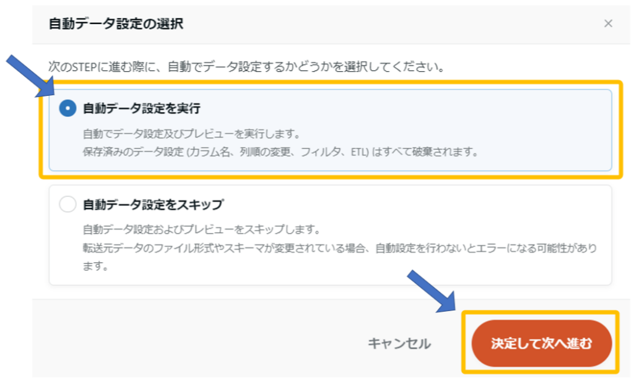Click the 保存済みのデータ設定 warning text line
Screen dimensions: 634x381
point(280,152)
